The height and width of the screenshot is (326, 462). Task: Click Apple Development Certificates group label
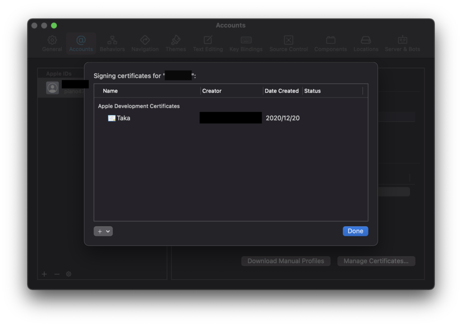[139, 106]
